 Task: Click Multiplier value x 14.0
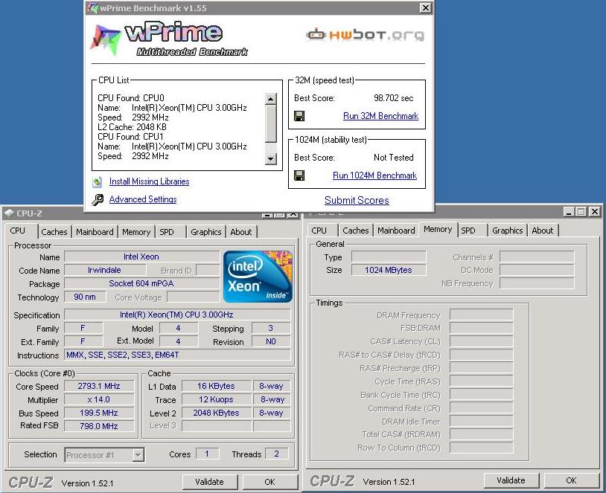[99, 399]
